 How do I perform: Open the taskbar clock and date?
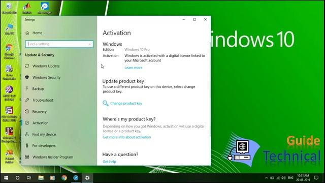(x=303, y=178)
